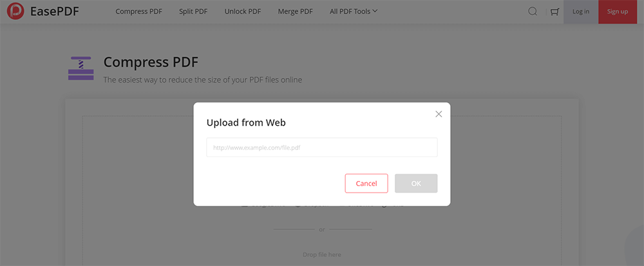This screenshot has width=644, height=266.
Task: Focus the file URL input field
Action: click(x=321, y=147)
